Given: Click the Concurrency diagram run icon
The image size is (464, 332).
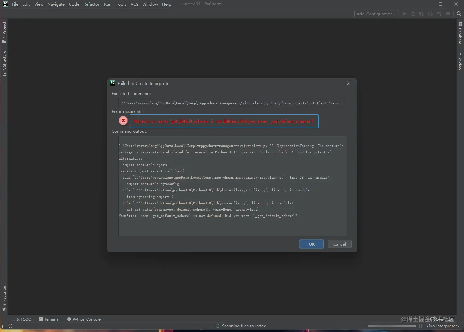Looking at the screenshot, I should 439,14.
